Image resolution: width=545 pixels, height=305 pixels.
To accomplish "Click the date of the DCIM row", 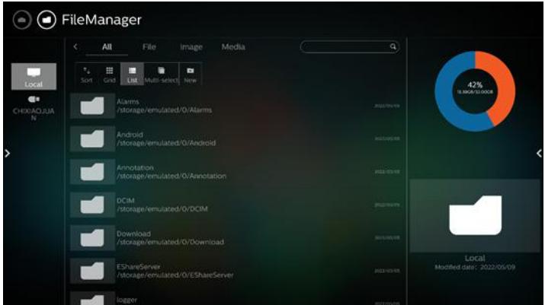I will pos(387,205).
